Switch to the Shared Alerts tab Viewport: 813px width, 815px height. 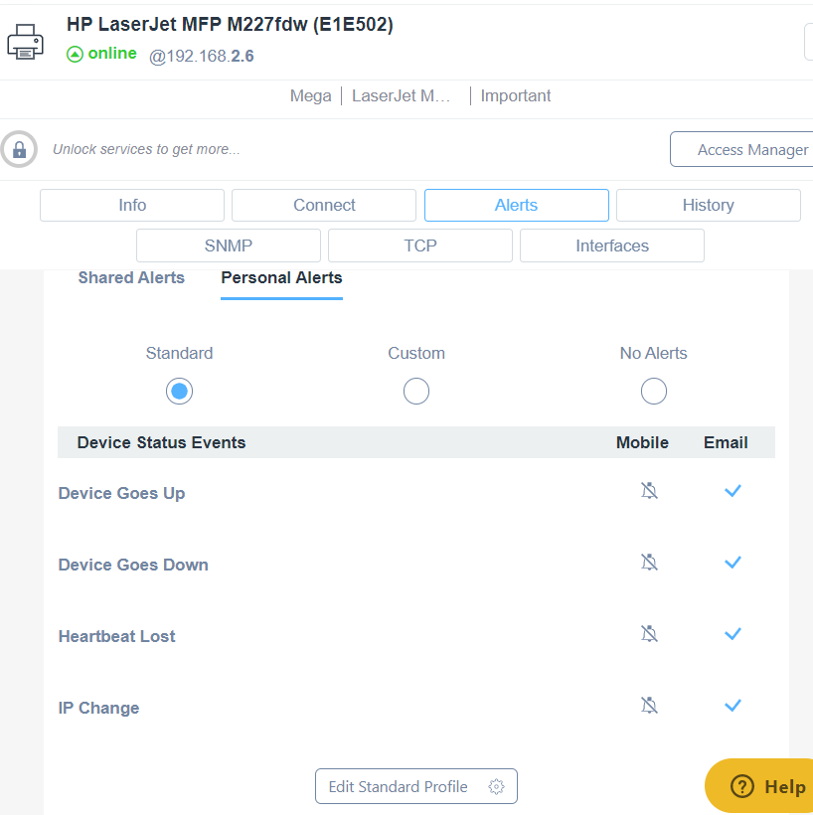point(131,278)
